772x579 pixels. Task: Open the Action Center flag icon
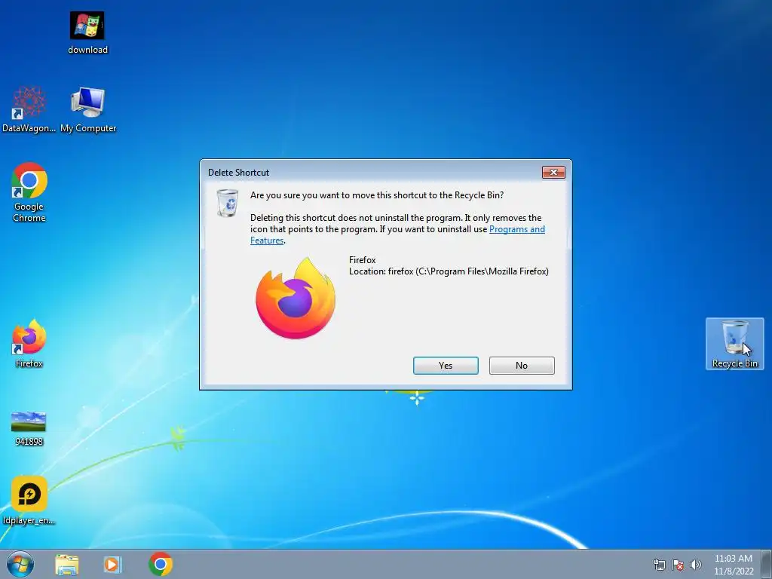678,565
